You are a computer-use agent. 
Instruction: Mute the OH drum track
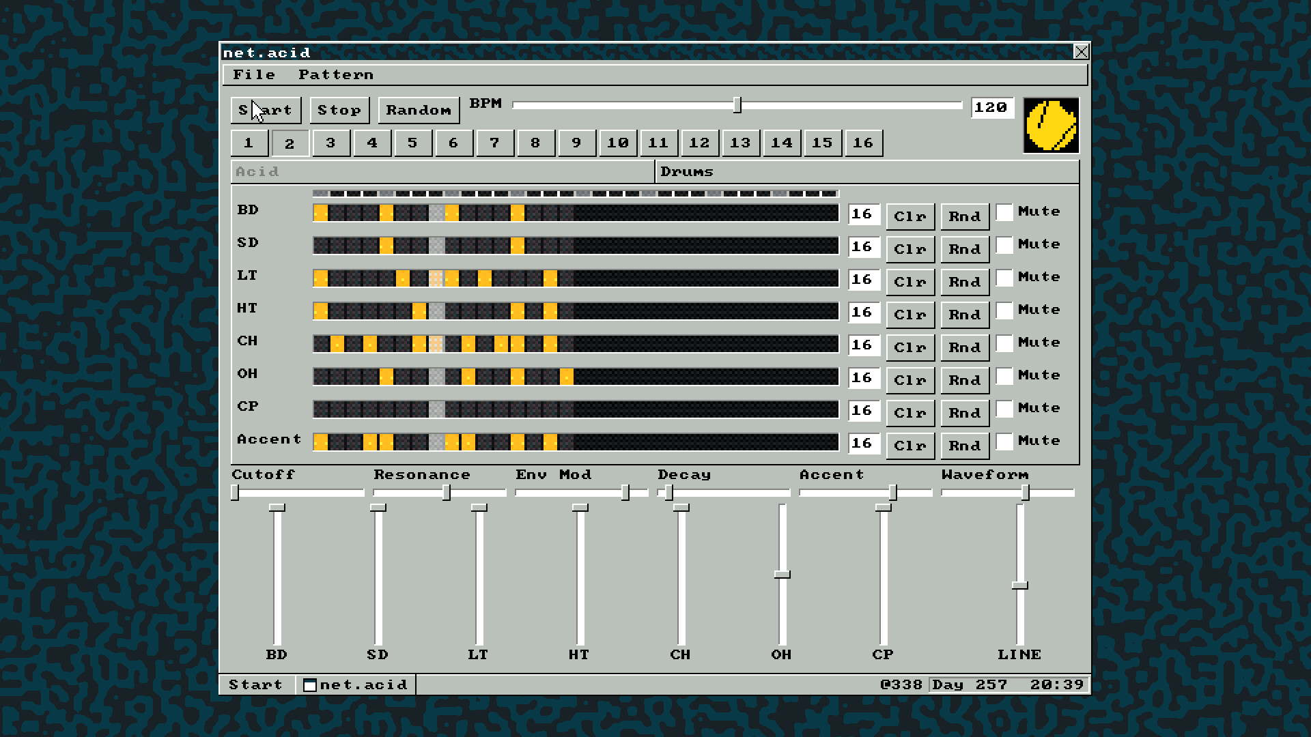(x=1004, y=376)
